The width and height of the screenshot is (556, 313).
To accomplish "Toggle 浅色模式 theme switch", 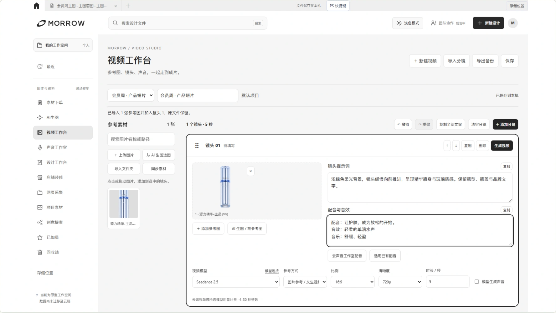I will [x=408, y=23].
